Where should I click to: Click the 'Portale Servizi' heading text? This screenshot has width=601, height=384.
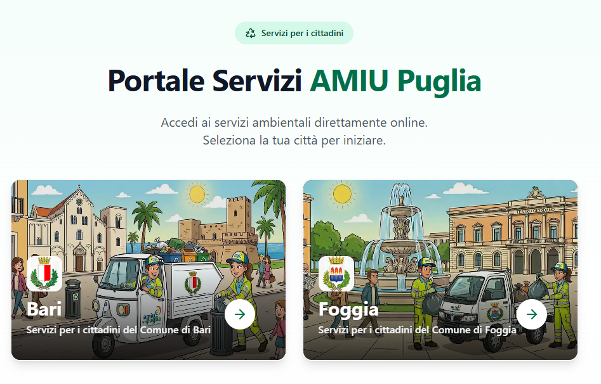(x=205, y=81)
